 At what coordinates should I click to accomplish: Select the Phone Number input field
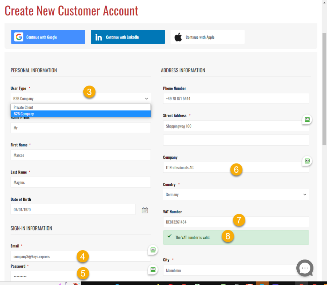[x=236, y=99]
